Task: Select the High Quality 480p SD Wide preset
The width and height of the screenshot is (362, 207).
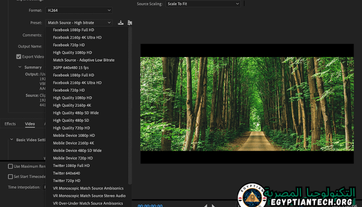Action: (76, 113)
